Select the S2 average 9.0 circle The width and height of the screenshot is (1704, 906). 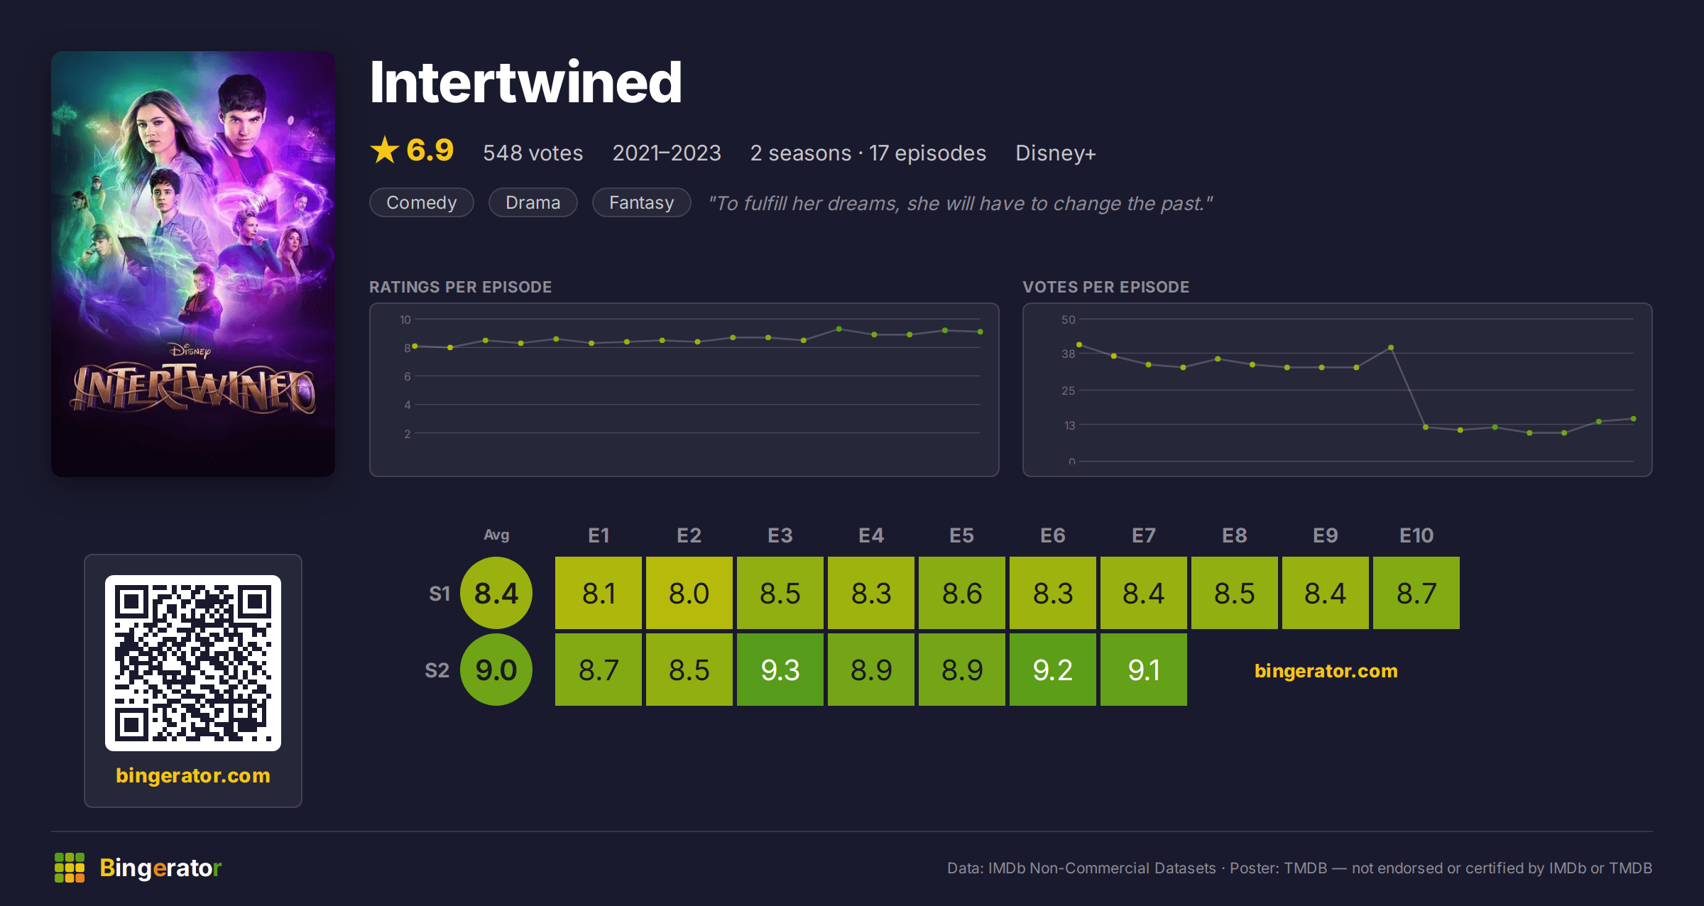(x=496, y=670)
